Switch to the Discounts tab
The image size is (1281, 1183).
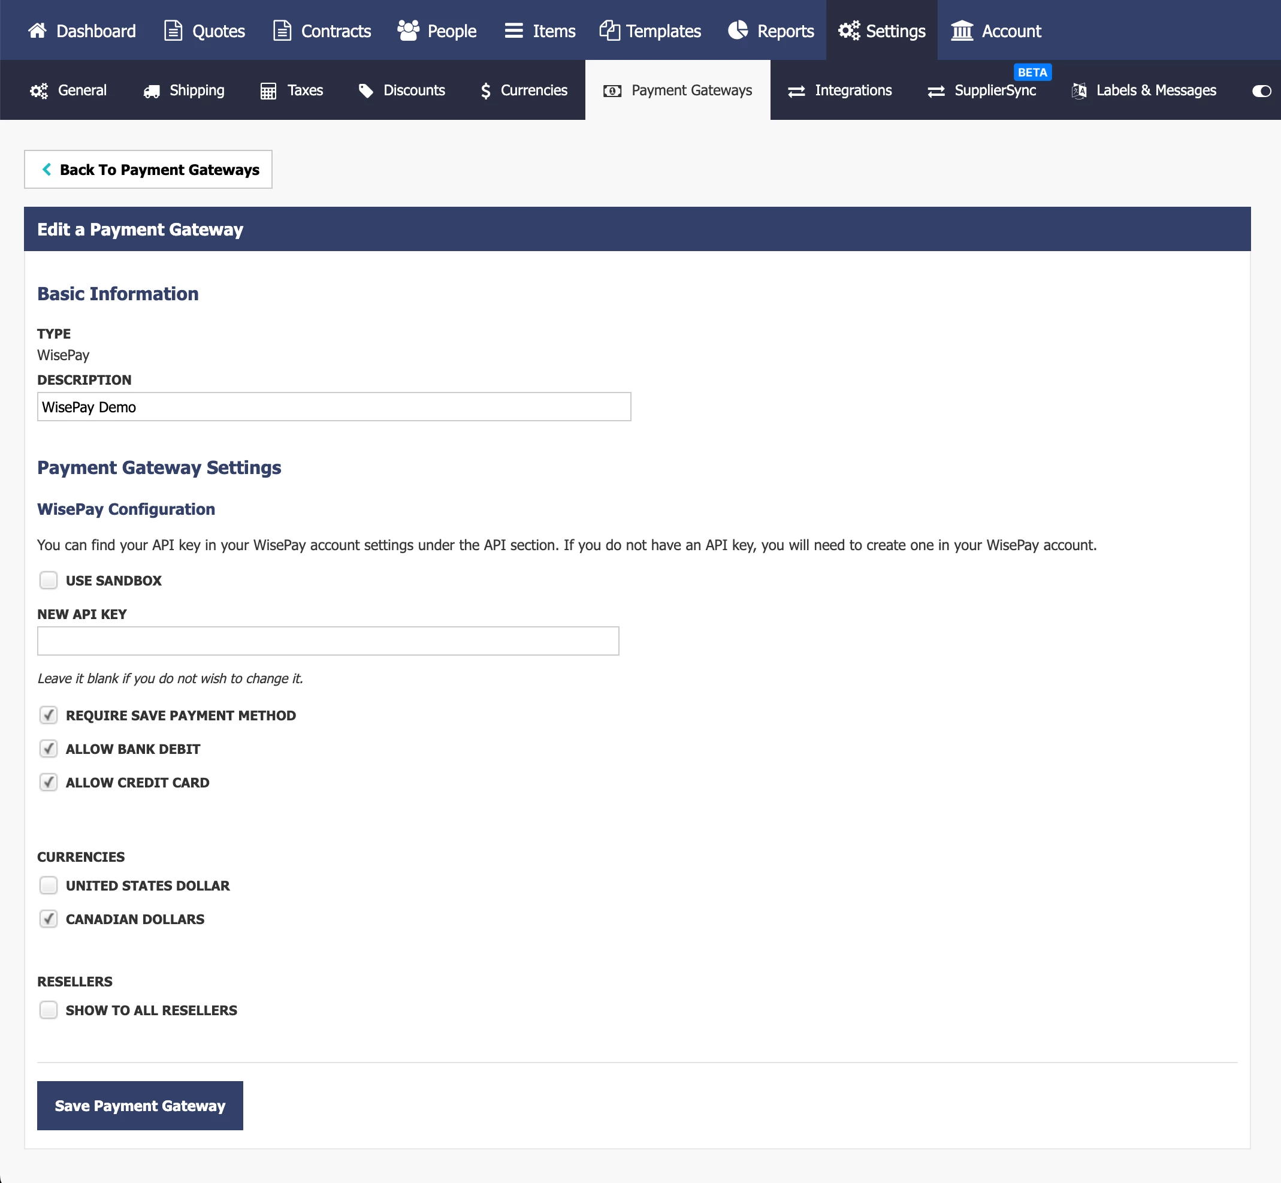(402, 90)
